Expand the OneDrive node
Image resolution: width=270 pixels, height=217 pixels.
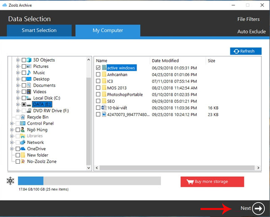(12, 148)
